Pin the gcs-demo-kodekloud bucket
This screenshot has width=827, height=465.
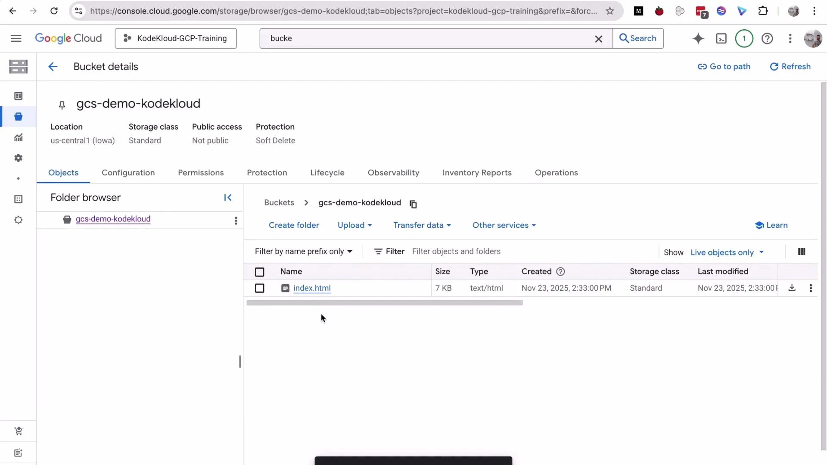click(62, 105)
